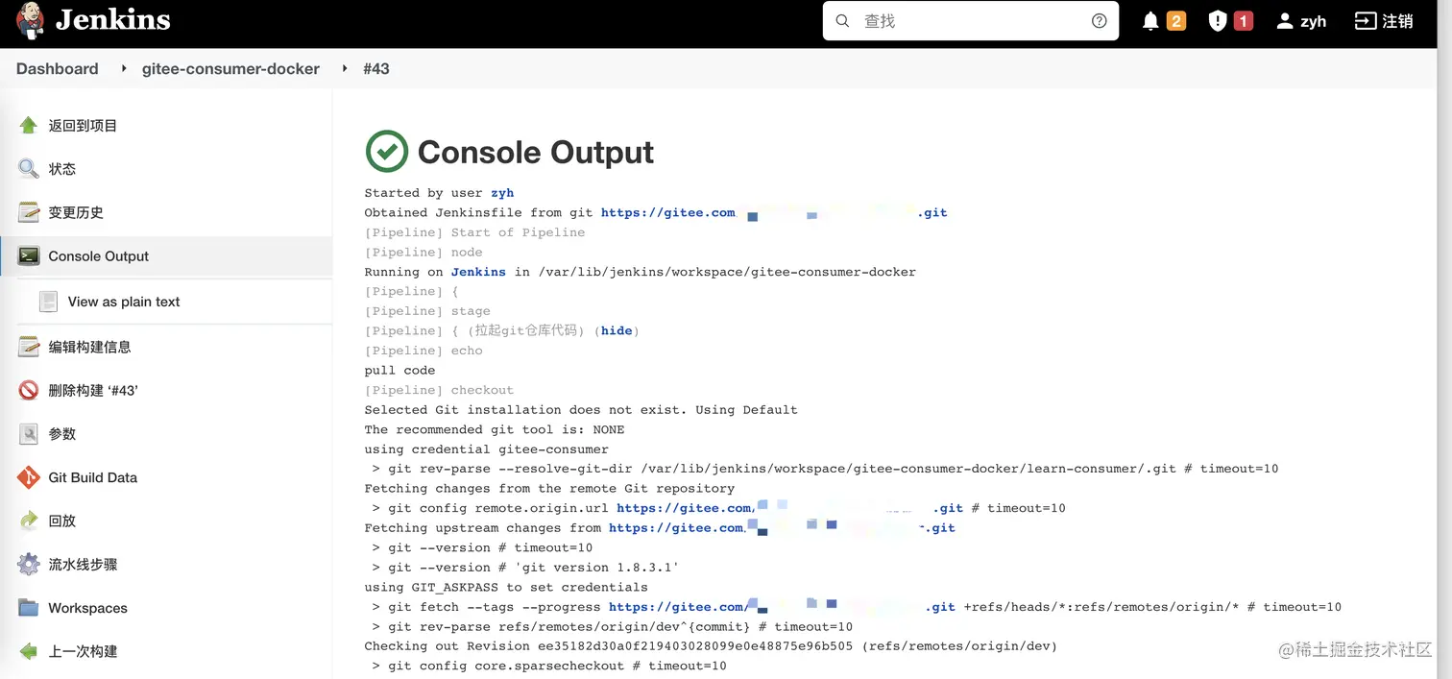This screenshot has width=1452, height=679.
Task: Open gitee.com link in Fetching upstream changes line
Action: 782,527
